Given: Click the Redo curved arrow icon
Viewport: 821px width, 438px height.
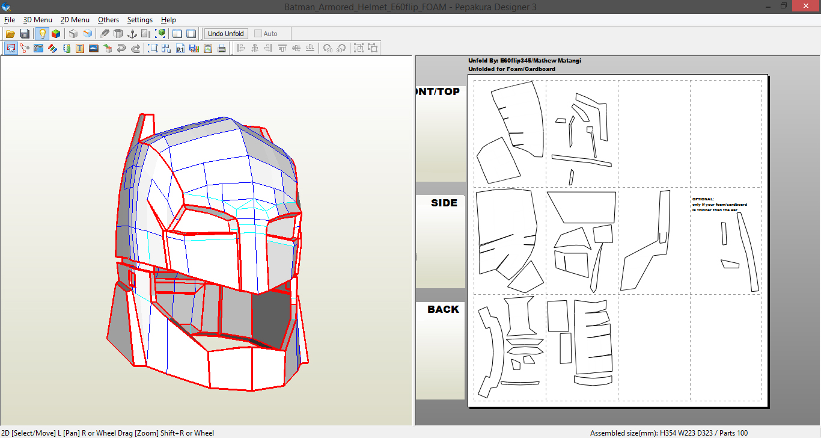Looking at the screenshot, I should click(x=135, y=48).
